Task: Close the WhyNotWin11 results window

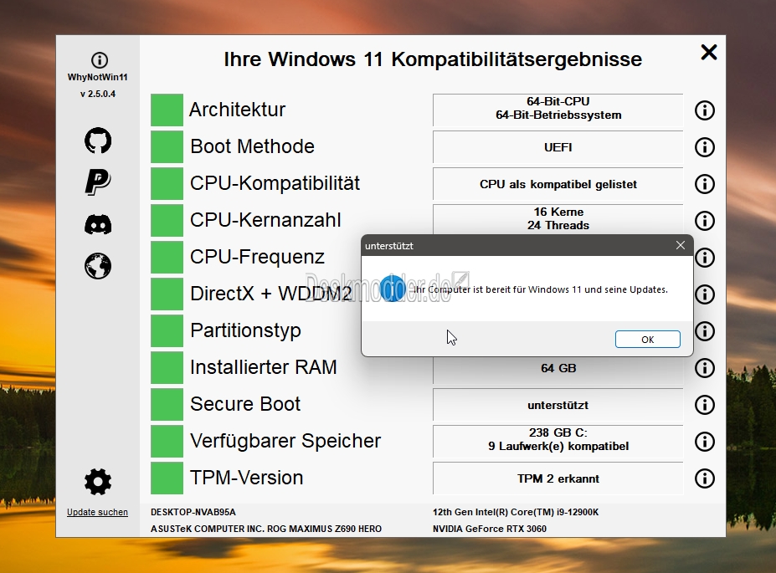Action: [x=709, y=52]
